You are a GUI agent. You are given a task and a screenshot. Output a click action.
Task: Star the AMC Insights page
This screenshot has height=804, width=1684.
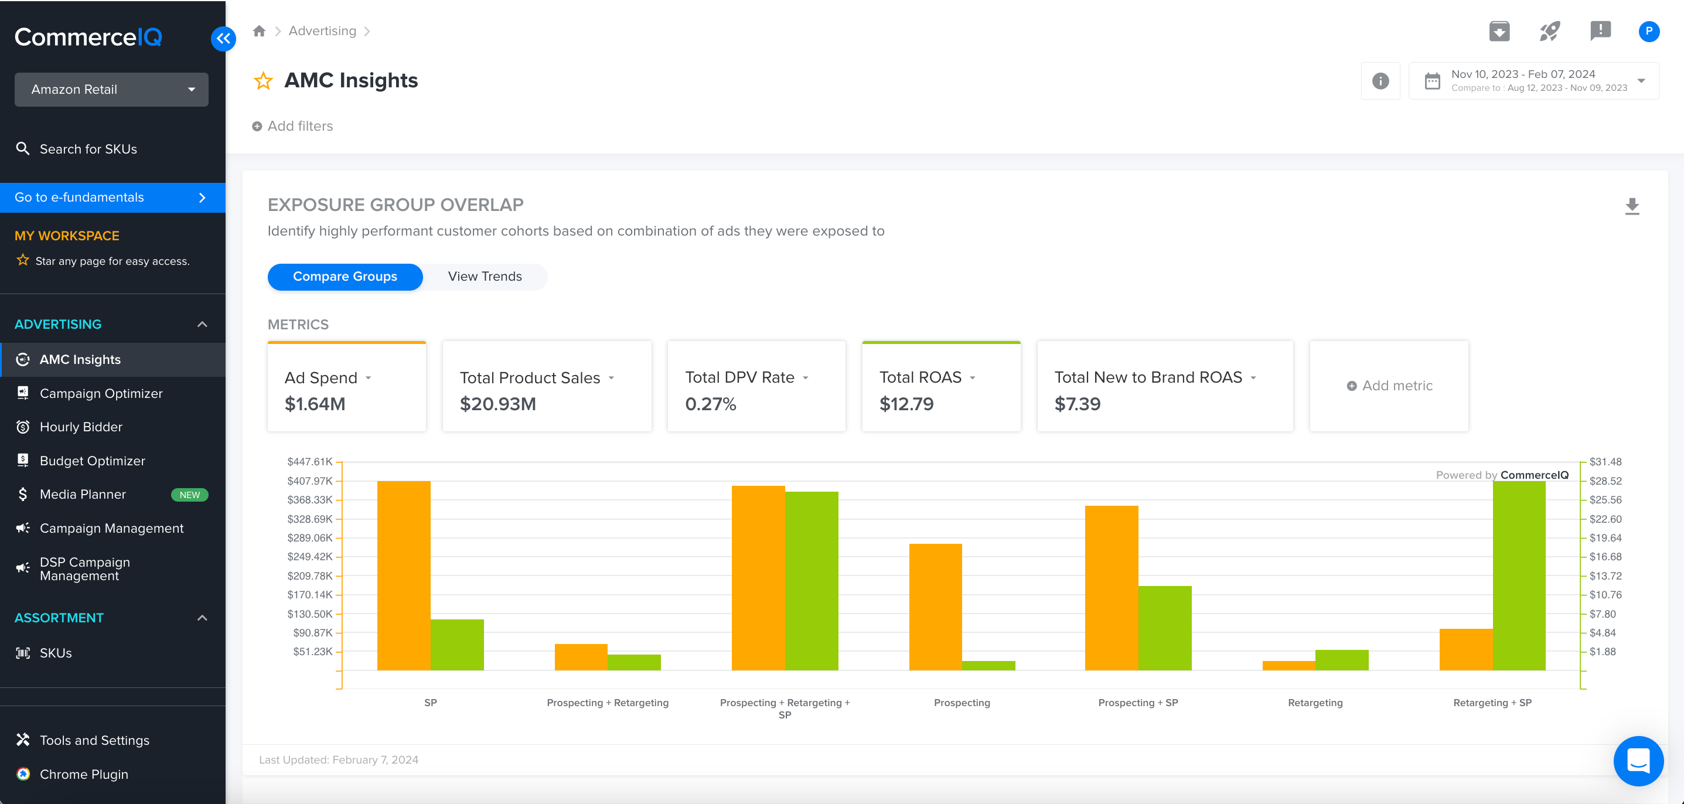pyautogui.click(x=264, y=81)
